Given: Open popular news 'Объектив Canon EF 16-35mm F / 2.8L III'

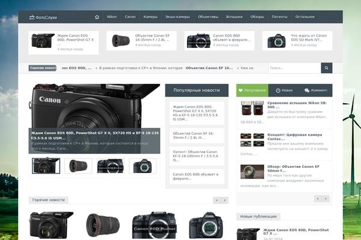Looking at the screenshot, I should pyautogui.click(x=197, y=136).
